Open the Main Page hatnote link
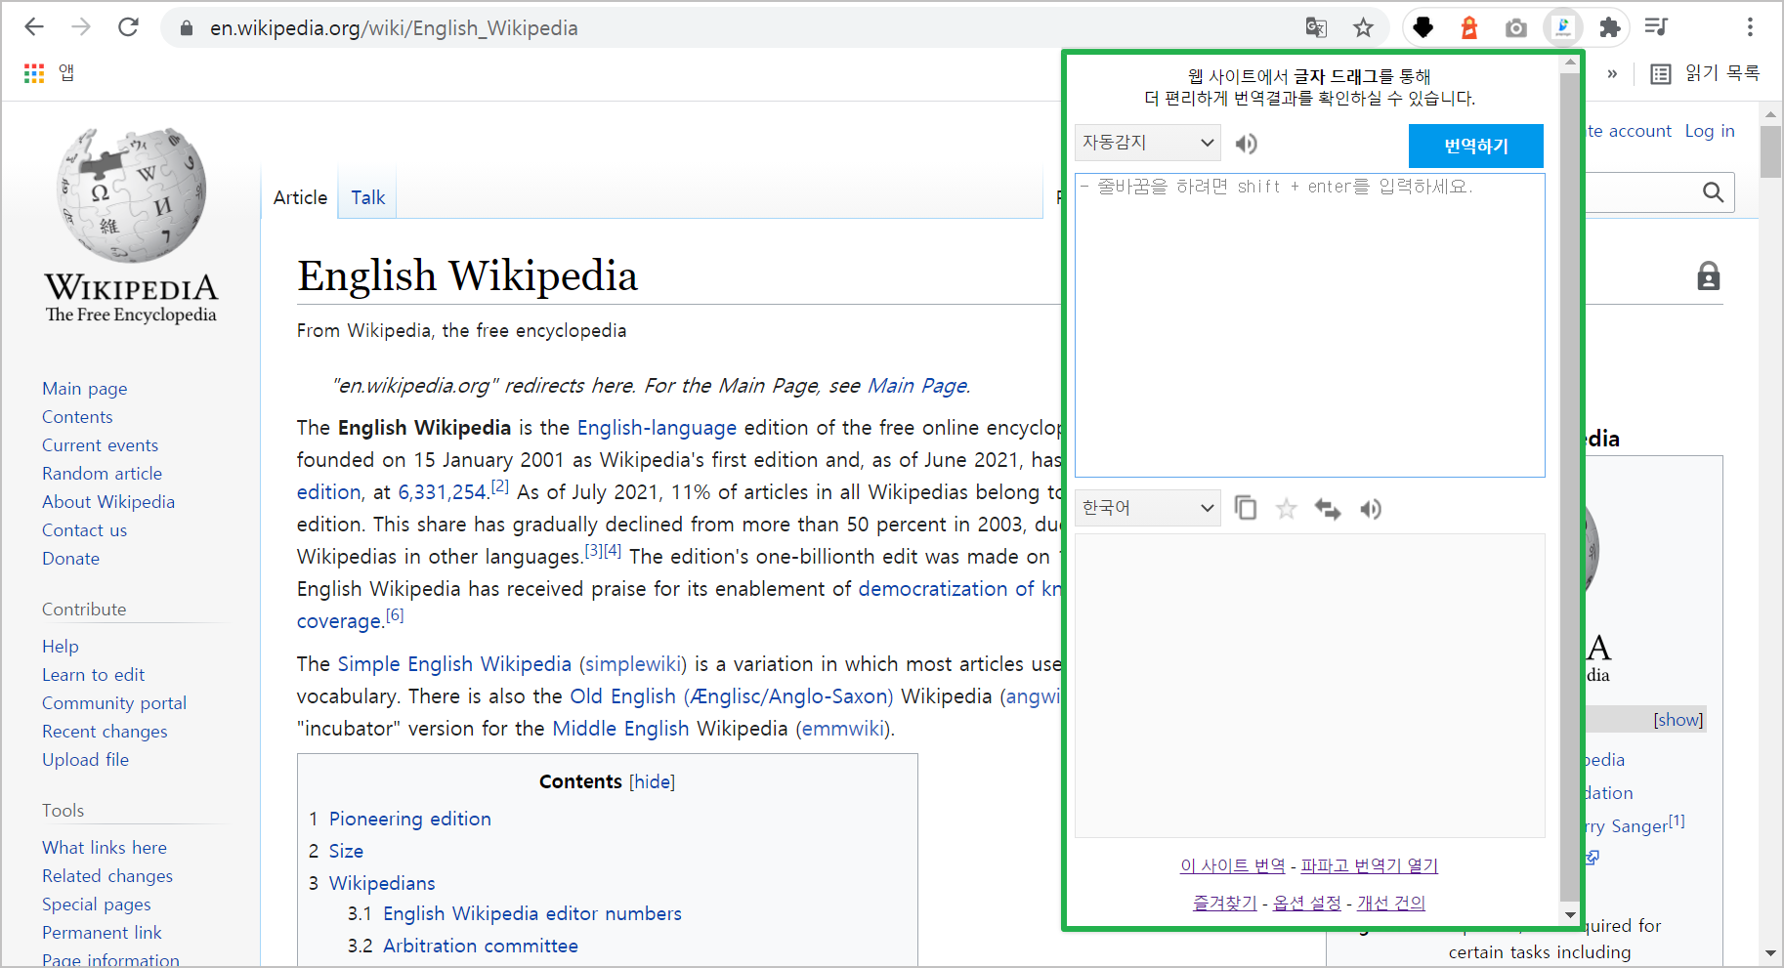1784x968 pixels. (916, 386)
